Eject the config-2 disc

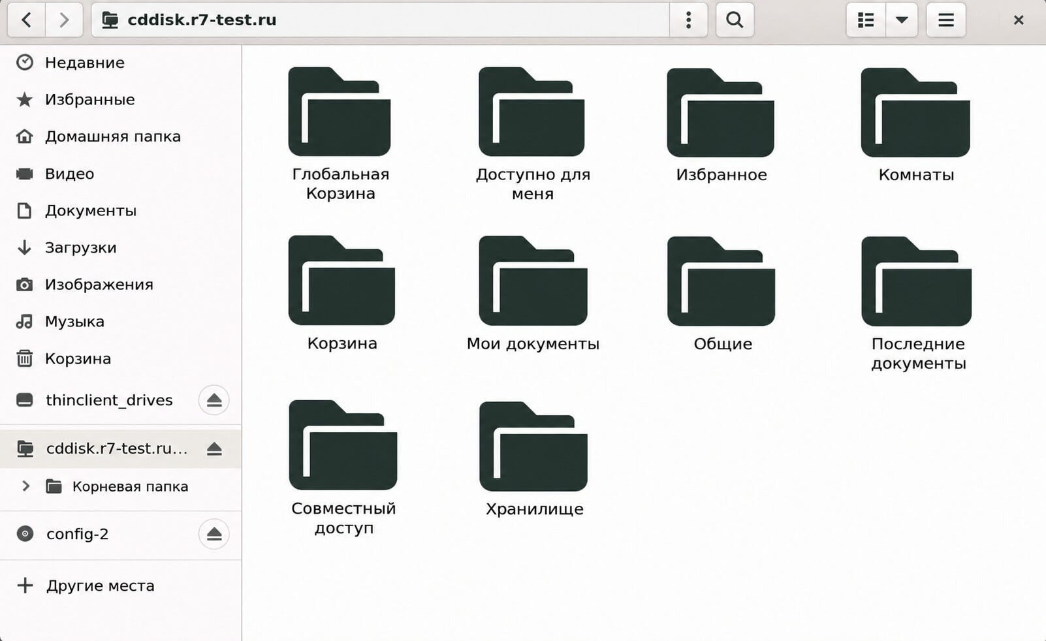click(214, 534)
